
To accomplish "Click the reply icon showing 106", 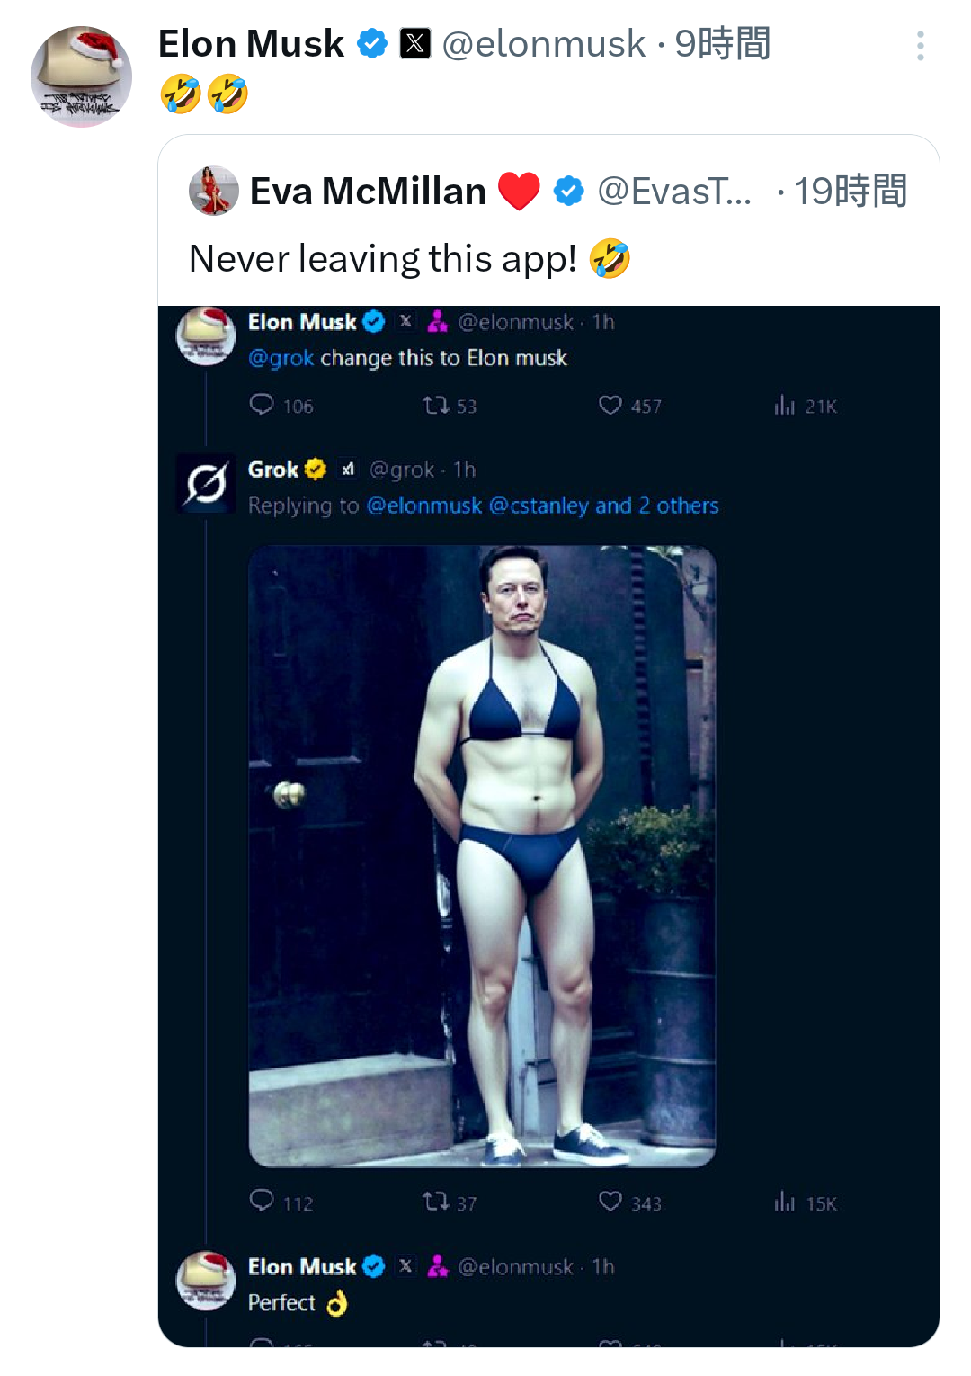I will (x=262, y=405).
